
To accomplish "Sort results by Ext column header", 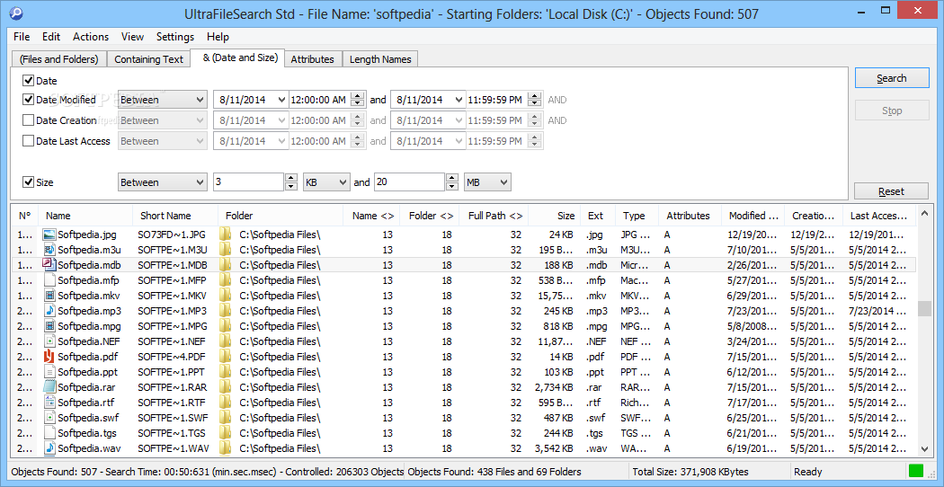I will (598, 216).
